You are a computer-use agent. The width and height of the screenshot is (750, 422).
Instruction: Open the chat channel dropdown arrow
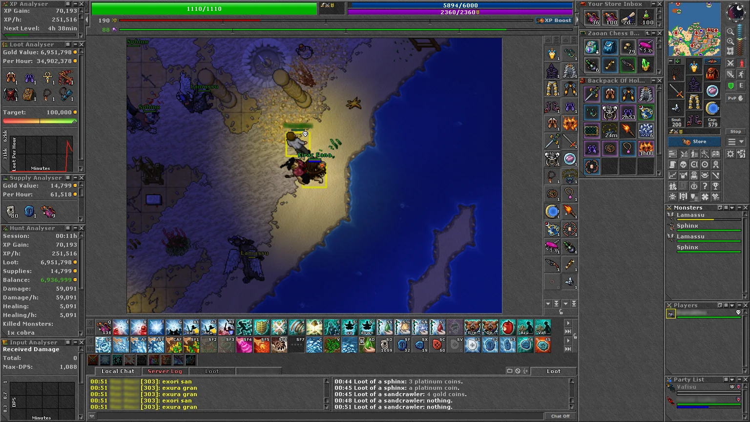click(x=91, y=416)
